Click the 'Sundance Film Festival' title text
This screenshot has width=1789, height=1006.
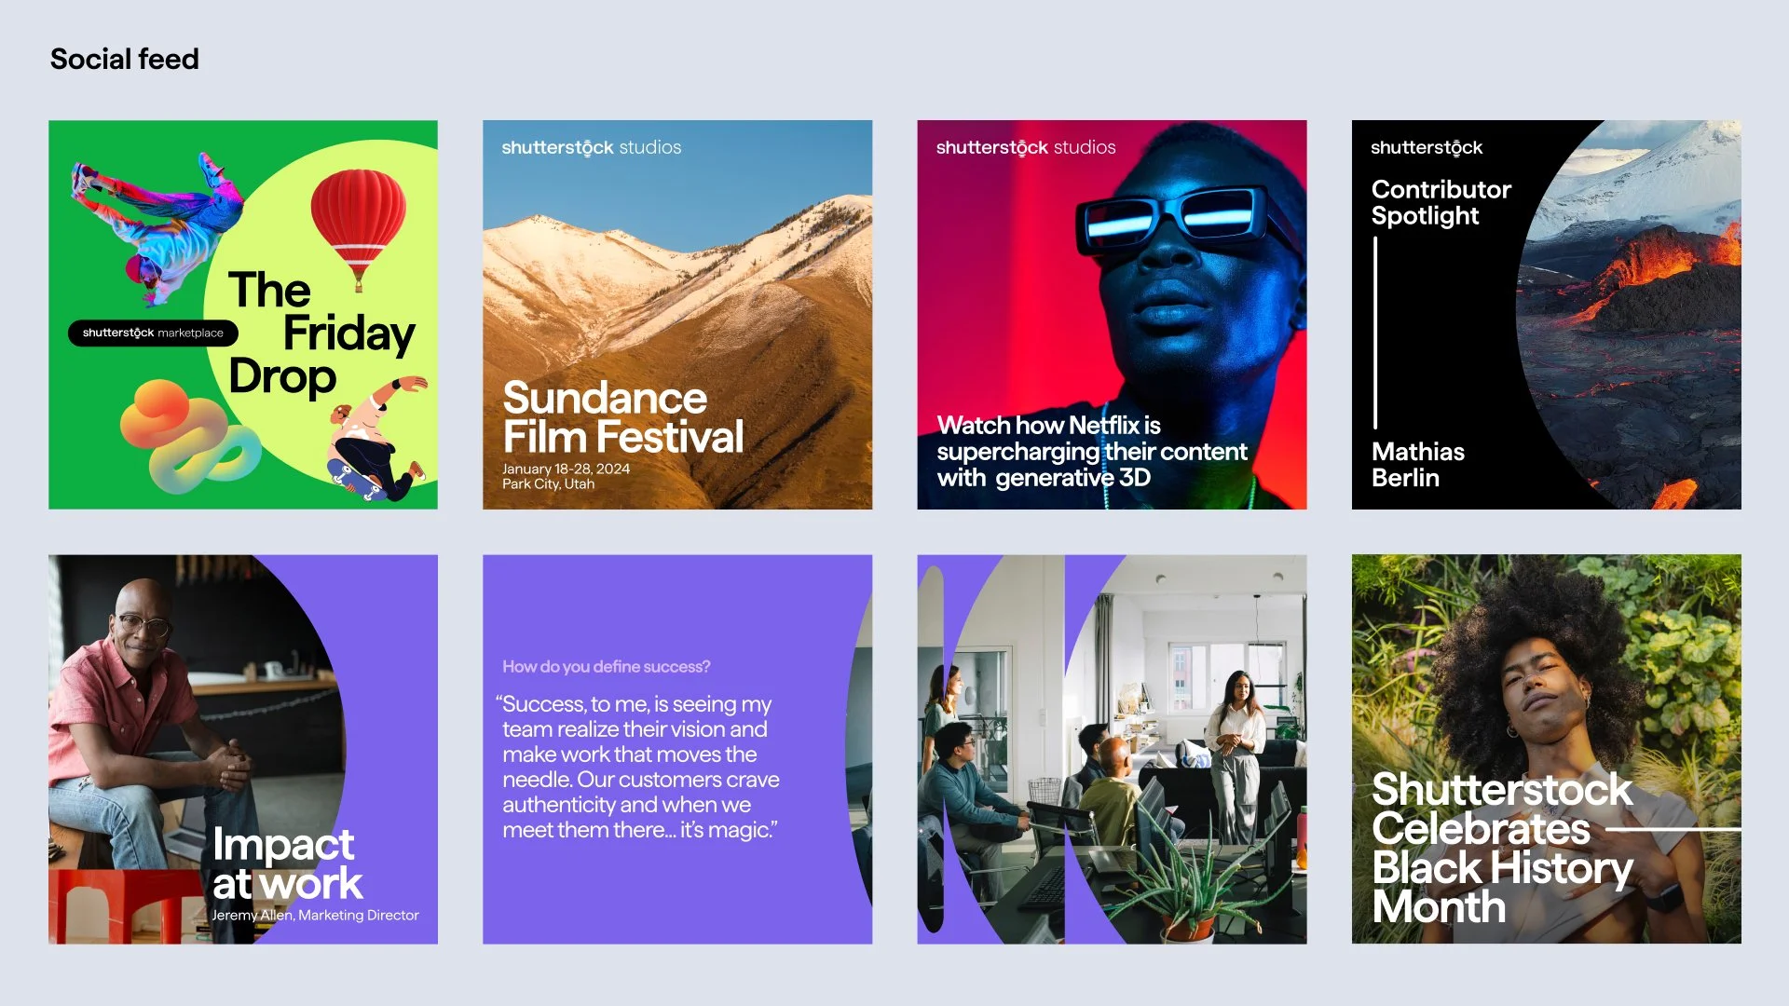coord(623,417)
